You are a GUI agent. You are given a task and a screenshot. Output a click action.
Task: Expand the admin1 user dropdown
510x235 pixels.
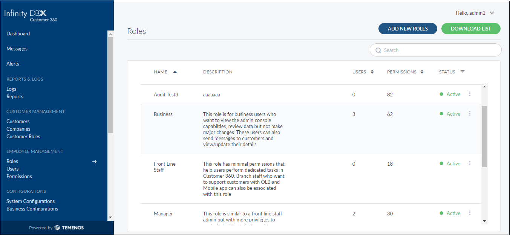click(x=492, y=13)
